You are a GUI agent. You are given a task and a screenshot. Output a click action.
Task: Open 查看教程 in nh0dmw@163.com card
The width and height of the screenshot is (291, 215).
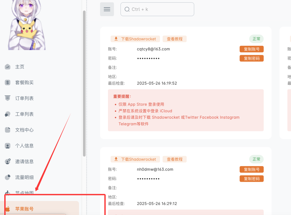(x=175, y=159)
